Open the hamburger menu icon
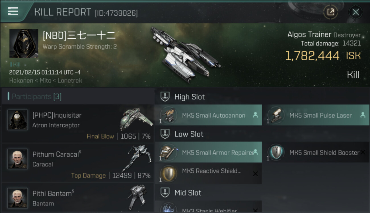The image size is (370, 213). 13,11
